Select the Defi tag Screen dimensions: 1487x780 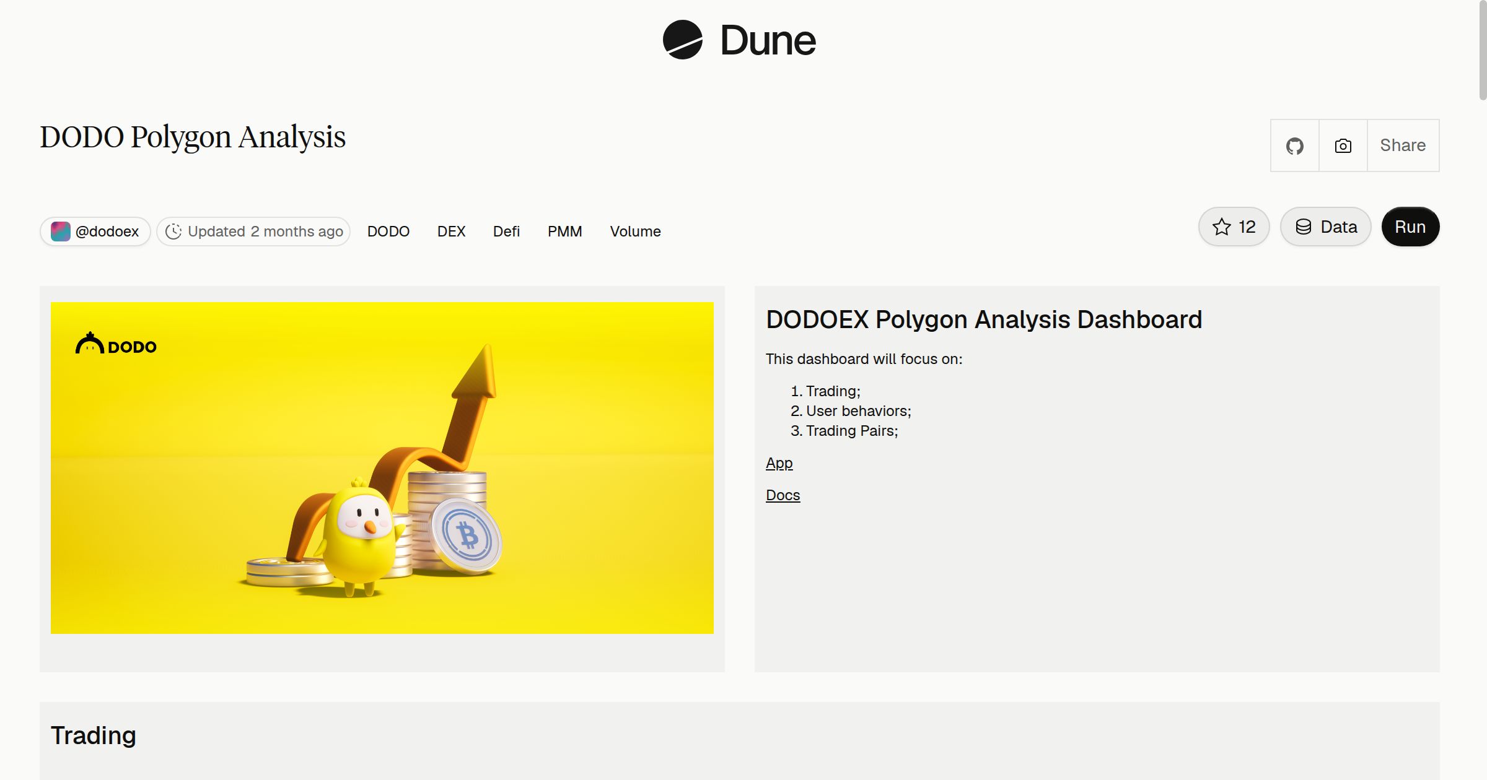pyautogui.click(x=506, y=231)
